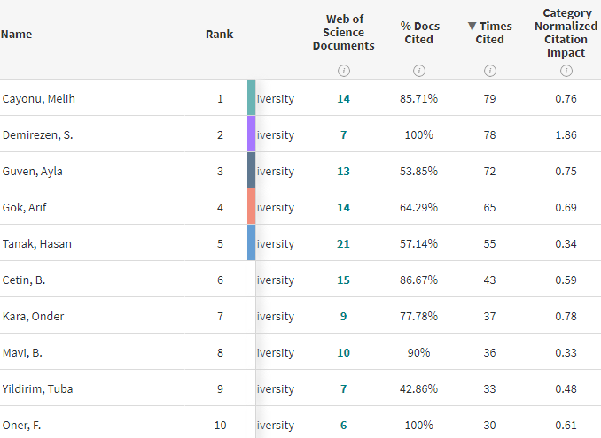601x438 pixels.
Task: Click purple color swatch for Demirezen, S.
Action: [x=252, y=134]
